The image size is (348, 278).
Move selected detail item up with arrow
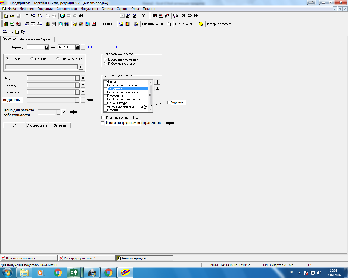[157, 82]
